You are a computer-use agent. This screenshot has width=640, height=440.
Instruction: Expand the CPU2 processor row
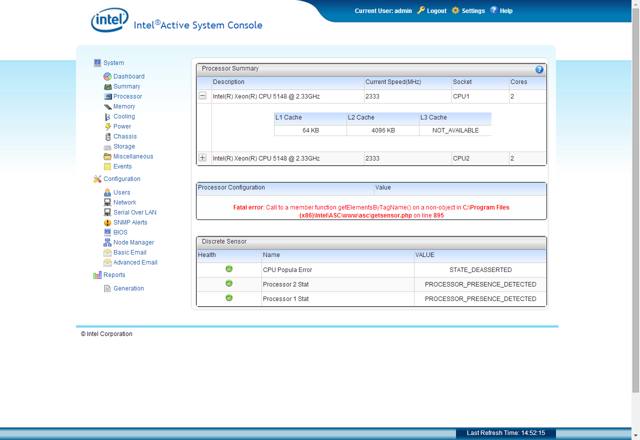click(202, 157)
